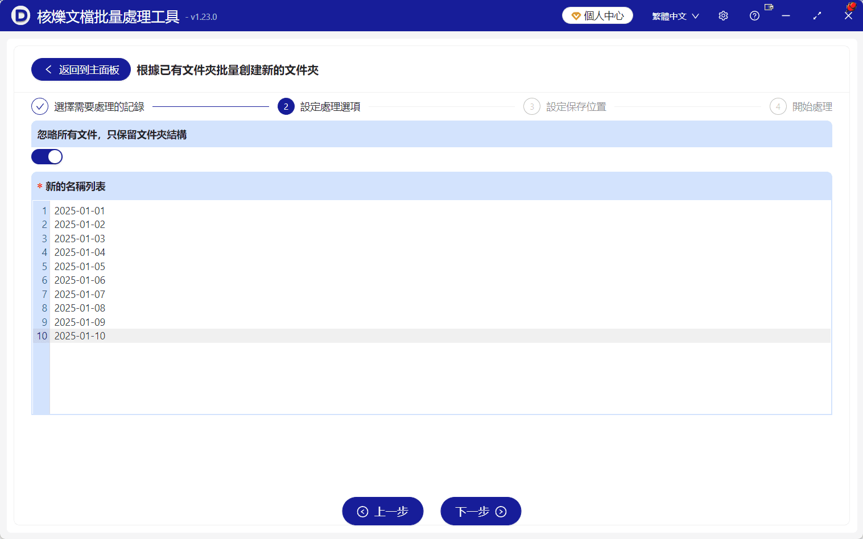Click the line 2025-01-04
Screen dimensions: 863x539
[x=80, y=252]
